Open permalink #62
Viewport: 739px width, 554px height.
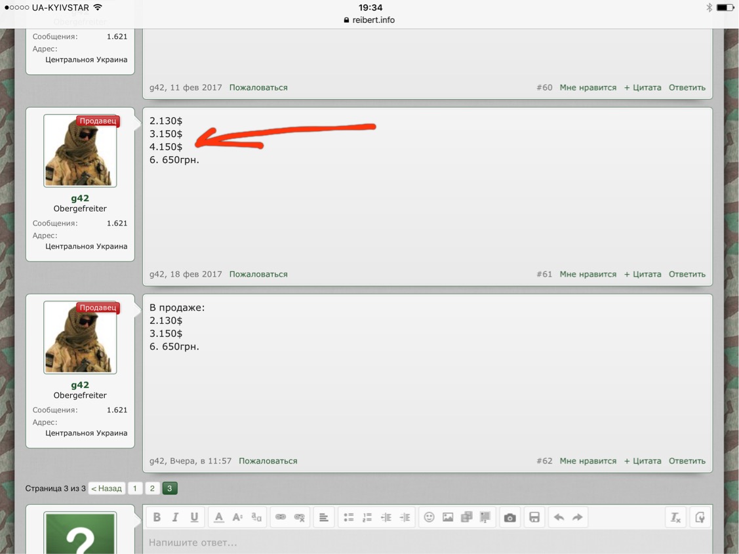544,461
